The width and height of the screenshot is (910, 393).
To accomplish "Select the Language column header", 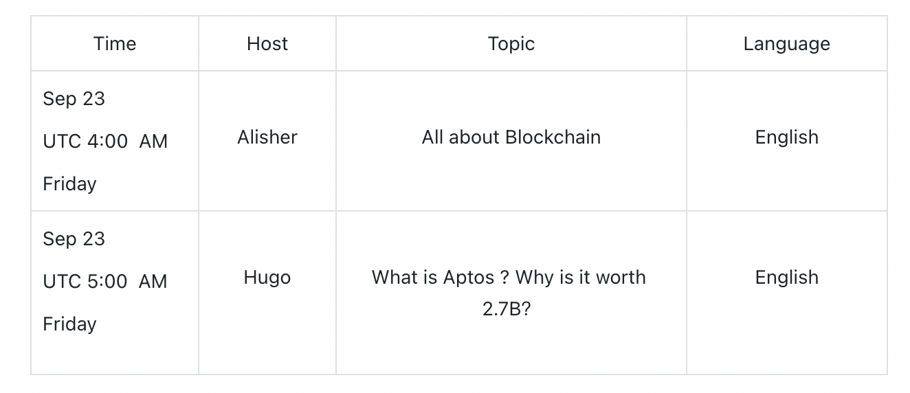I will pos(786,44).
